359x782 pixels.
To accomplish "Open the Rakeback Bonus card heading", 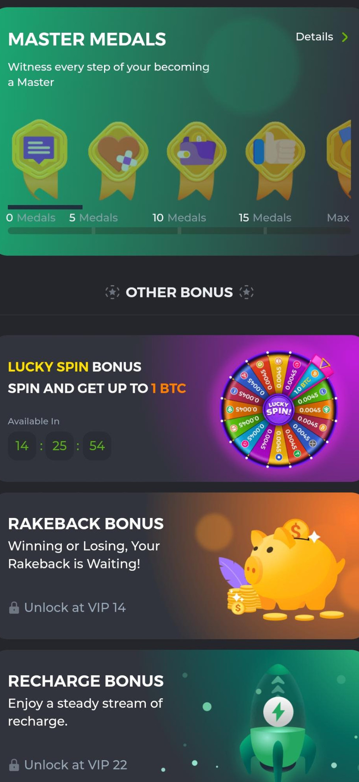I will (86, 523).
